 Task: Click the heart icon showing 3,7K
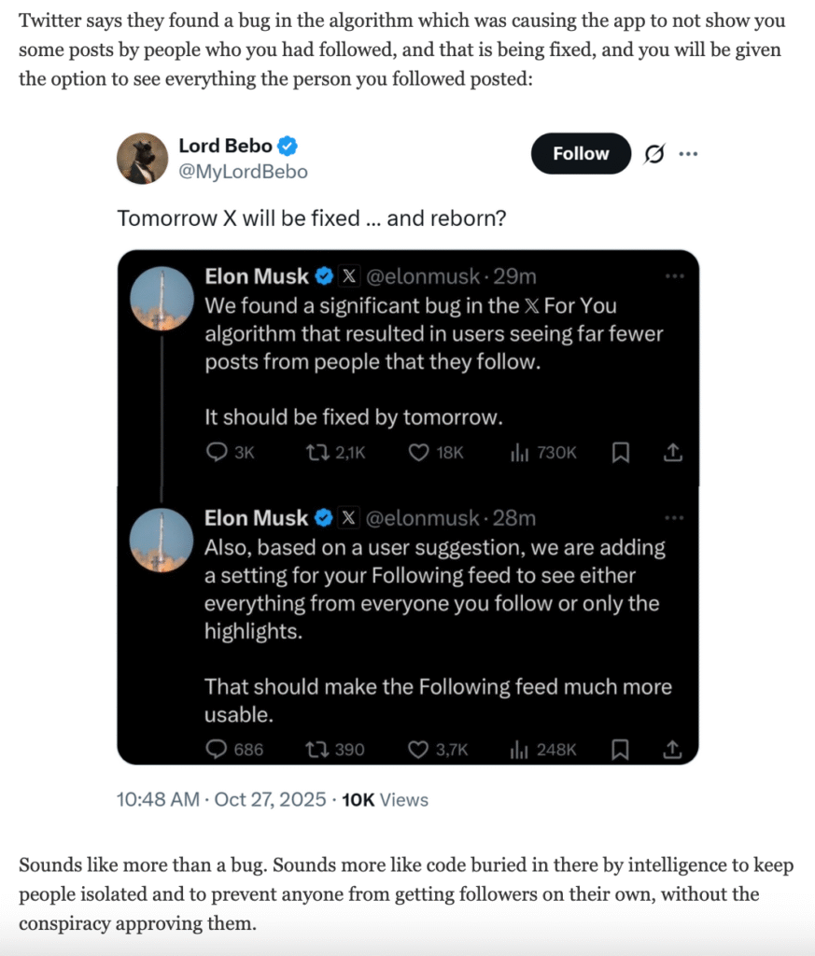(419, 749)
